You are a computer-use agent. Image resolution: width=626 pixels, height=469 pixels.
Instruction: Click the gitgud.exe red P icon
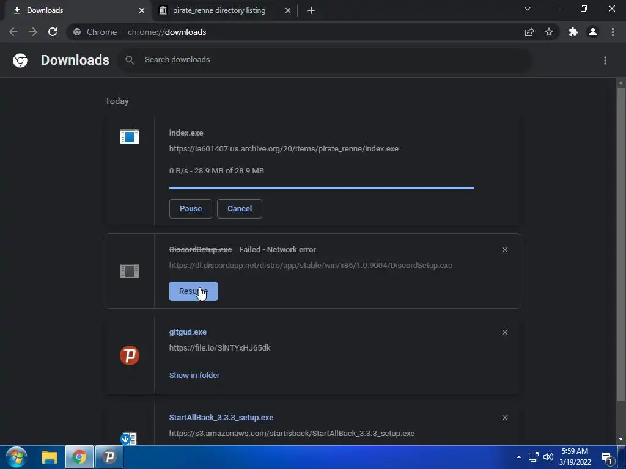coord(130,355)
